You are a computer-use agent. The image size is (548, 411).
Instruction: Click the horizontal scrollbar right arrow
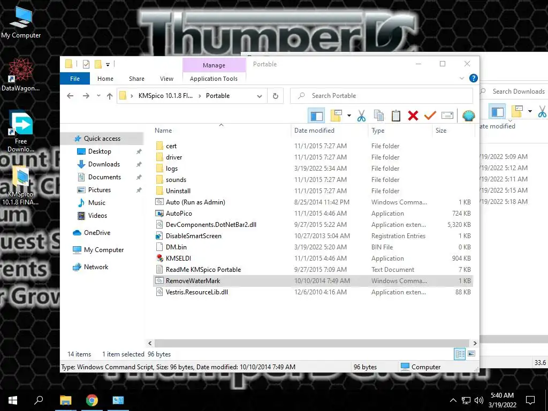click(475, 343)
